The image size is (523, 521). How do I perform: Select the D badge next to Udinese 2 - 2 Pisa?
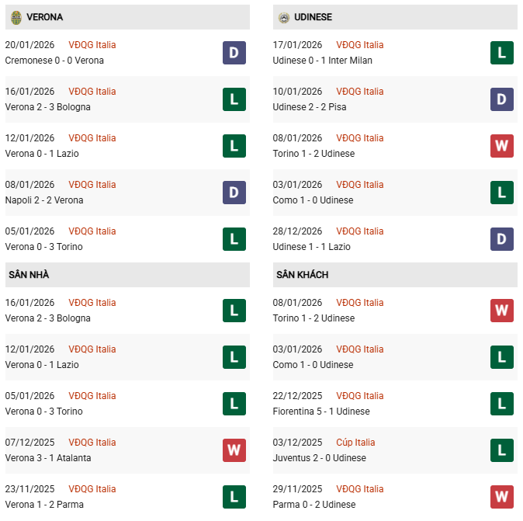501,99
